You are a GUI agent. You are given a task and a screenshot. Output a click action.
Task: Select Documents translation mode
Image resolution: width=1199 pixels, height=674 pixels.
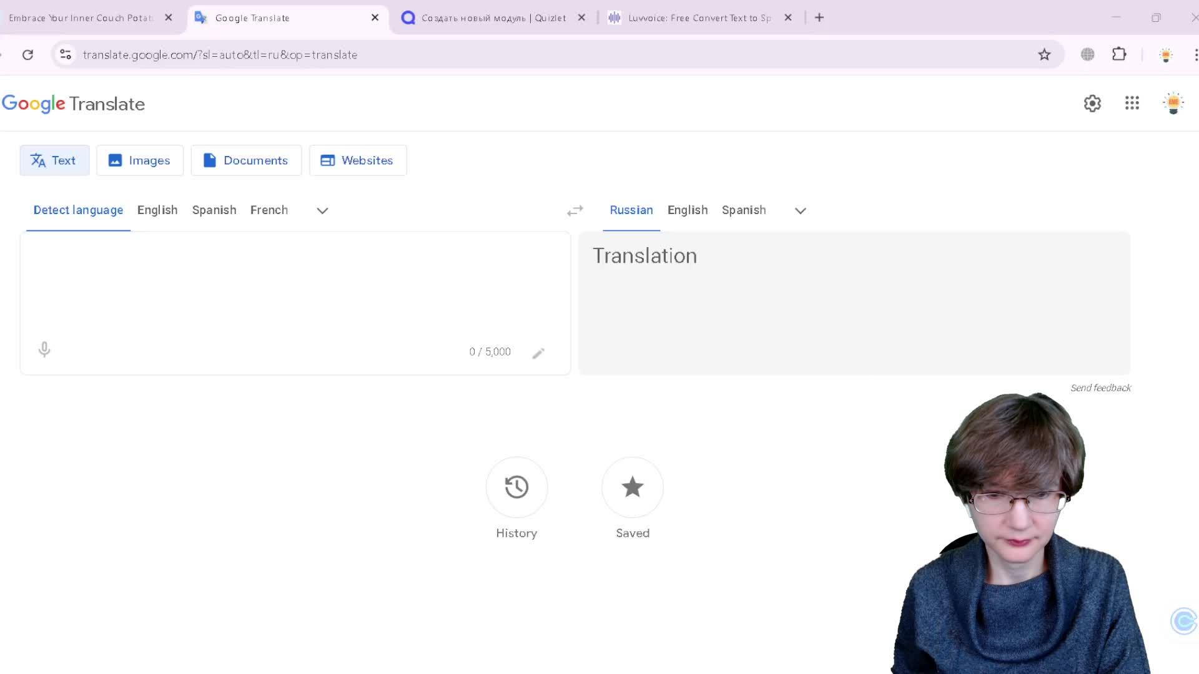[x=246, y=160]
